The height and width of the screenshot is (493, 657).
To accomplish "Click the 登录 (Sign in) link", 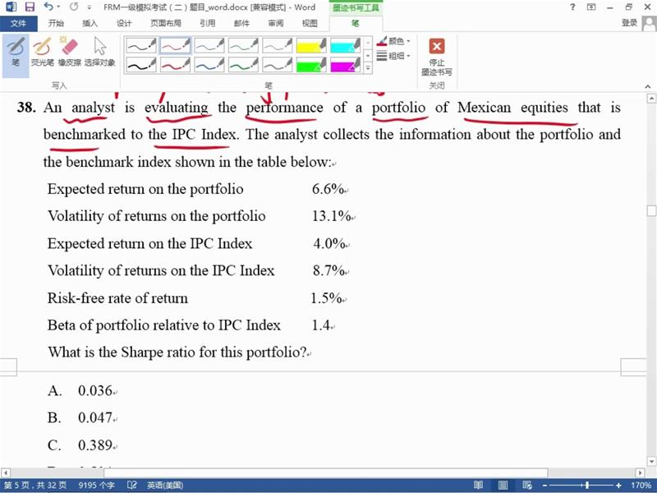I will coord(630,24).
